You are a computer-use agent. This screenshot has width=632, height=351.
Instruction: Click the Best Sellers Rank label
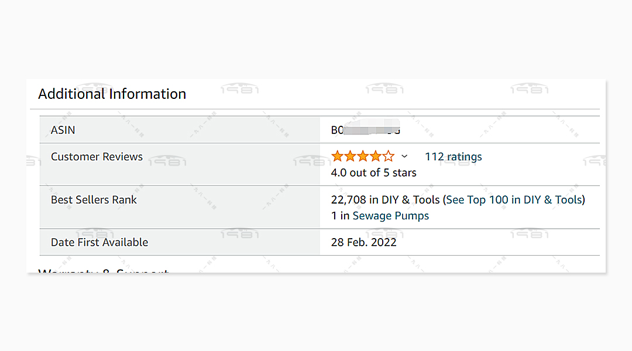click(x=94, y=199)
